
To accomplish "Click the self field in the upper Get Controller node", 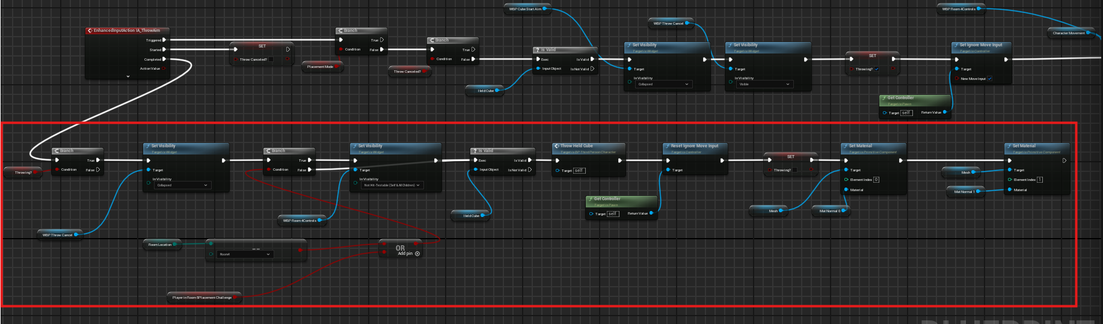I will coord(906,113).
